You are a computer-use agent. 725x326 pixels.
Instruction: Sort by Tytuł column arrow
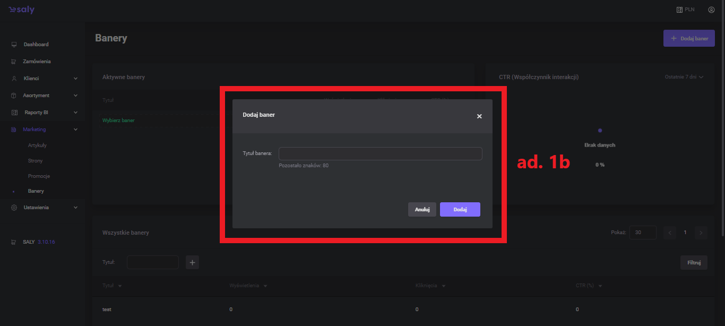click(120, 286)
